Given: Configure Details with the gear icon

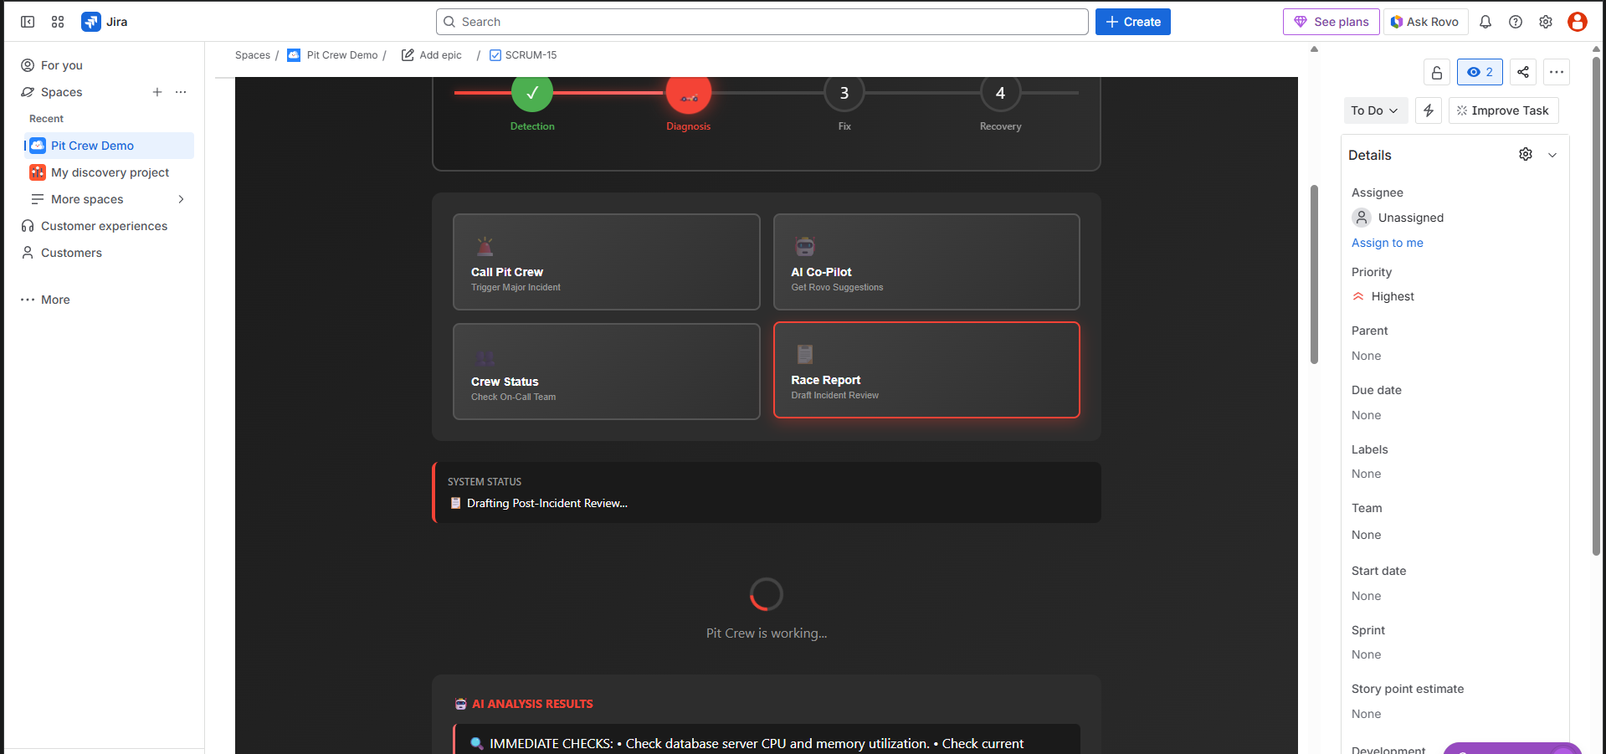Looking at the screenshot, I should (x=1526, y=155).
